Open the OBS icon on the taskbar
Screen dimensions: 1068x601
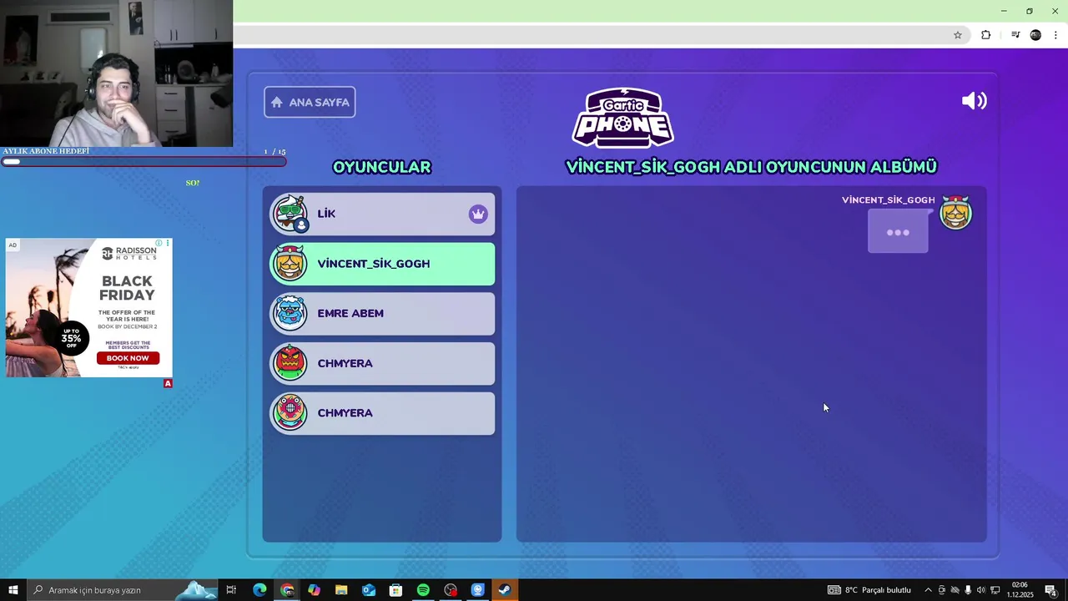[451, 590]
